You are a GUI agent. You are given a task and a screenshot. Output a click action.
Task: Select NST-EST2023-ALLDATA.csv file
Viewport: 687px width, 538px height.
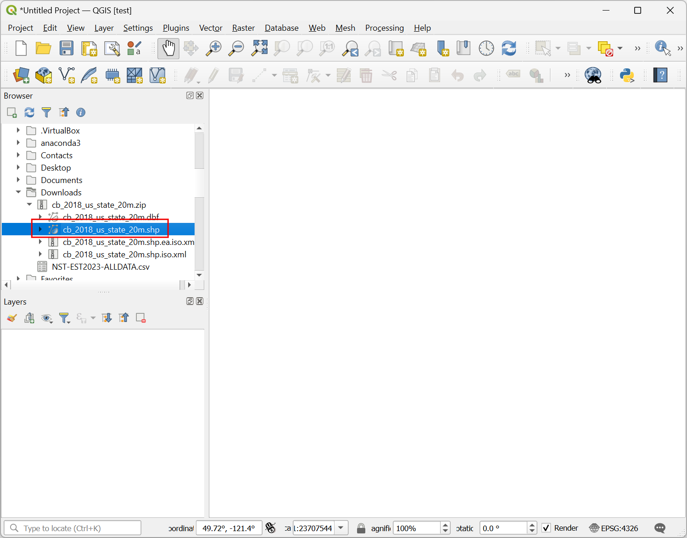click(x=101, y=266)
